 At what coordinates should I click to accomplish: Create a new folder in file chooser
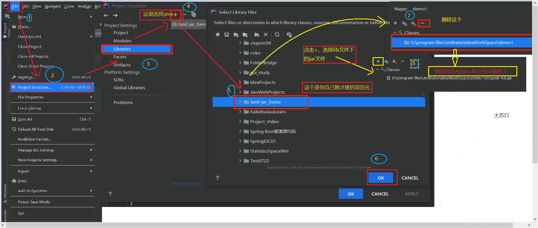pyautogui.click(x=257, y=34)
